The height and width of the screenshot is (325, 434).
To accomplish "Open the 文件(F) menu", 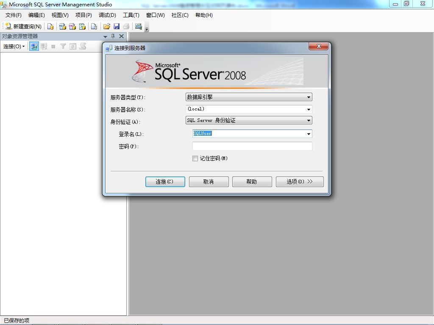I will (13, 15).
